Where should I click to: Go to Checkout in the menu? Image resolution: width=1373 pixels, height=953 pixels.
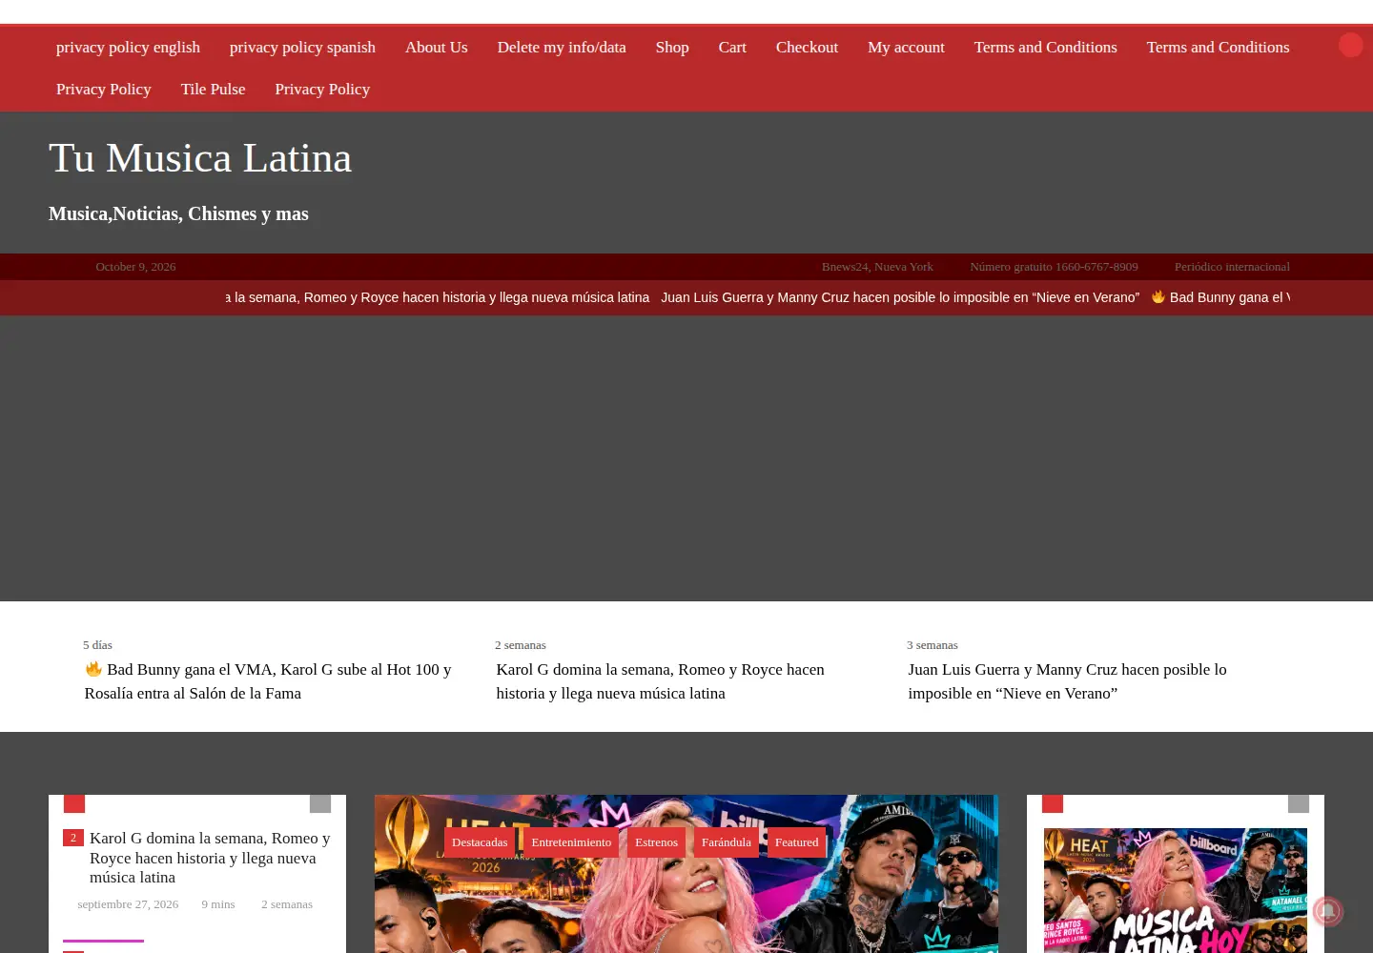[807, 47]
